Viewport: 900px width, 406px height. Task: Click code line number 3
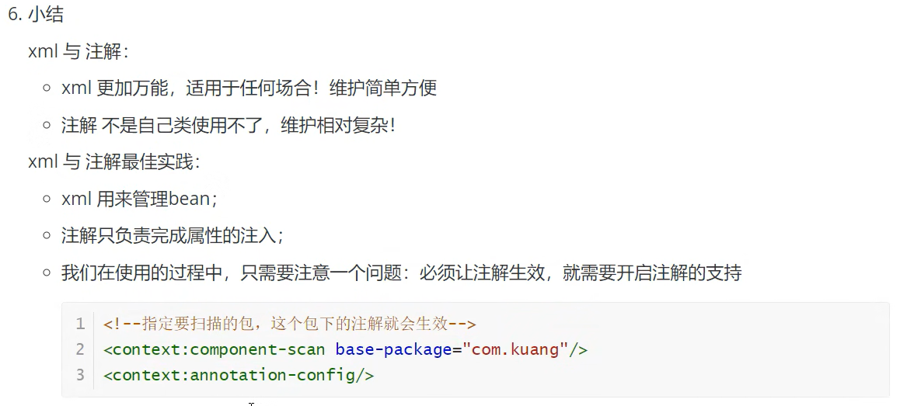[x=80, y=375]
